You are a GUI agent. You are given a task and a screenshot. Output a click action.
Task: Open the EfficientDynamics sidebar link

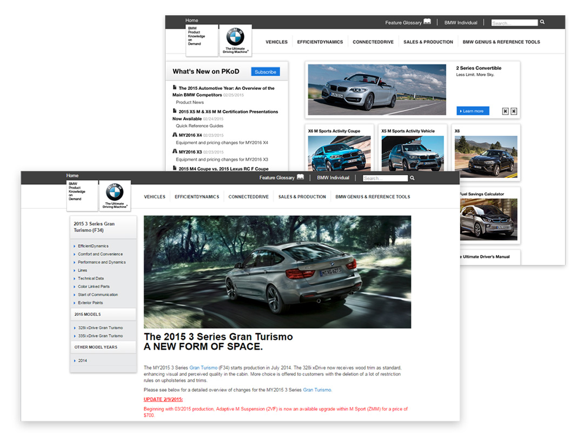pyautogui.click(x=93, y=246)
